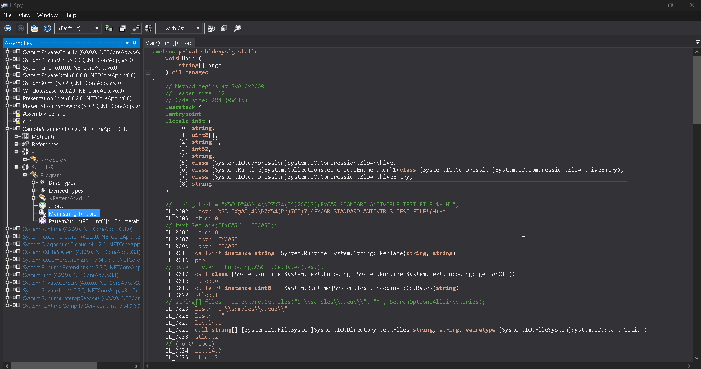Reload assemblies with the refresh icon
The height and width of the screenshot is (369, 701).
click(47, 28)
